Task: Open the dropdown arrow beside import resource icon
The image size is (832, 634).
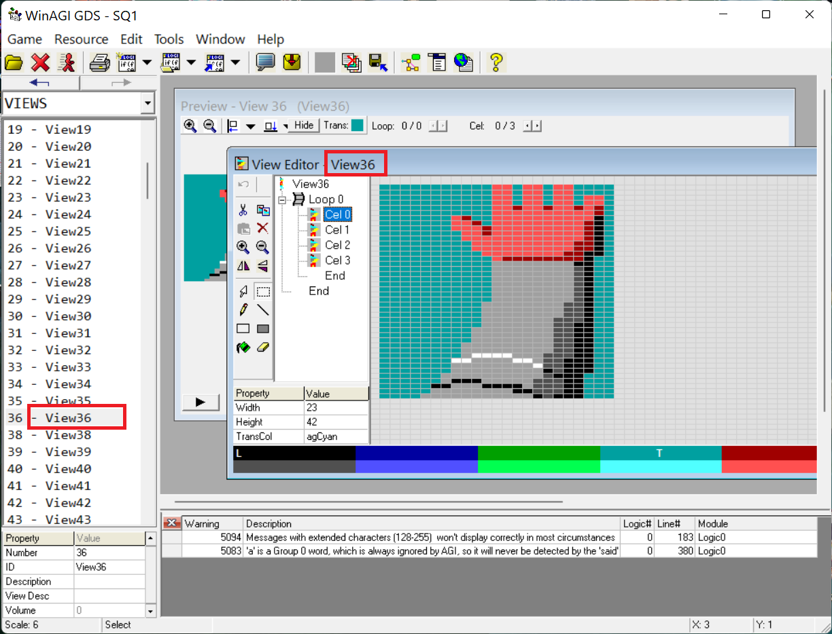Action: click(x=235, y=63)
